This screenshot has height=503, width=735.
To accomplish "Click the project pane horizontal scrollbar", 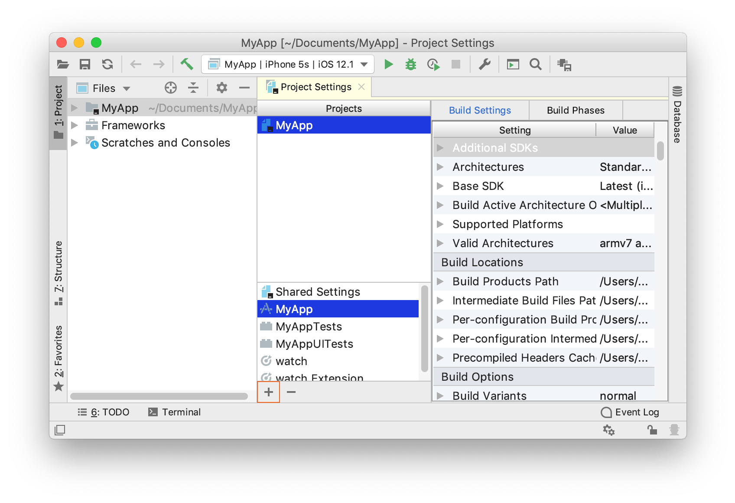I will pyautogui.click(x=159, y=396).
